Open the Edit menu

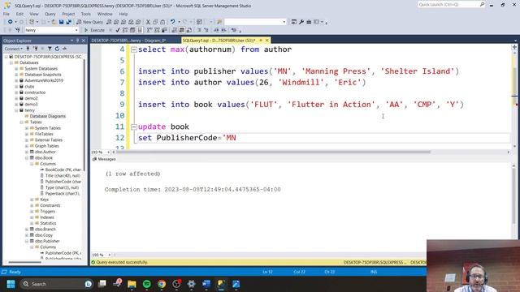pyautogui.click(x=19, y=14)
